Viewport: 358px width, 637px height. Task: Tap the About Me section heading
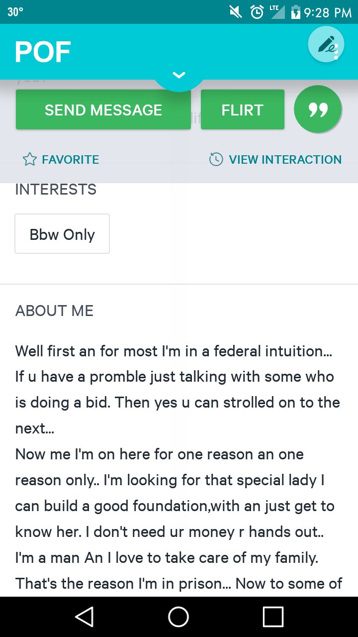coord(54,311)
